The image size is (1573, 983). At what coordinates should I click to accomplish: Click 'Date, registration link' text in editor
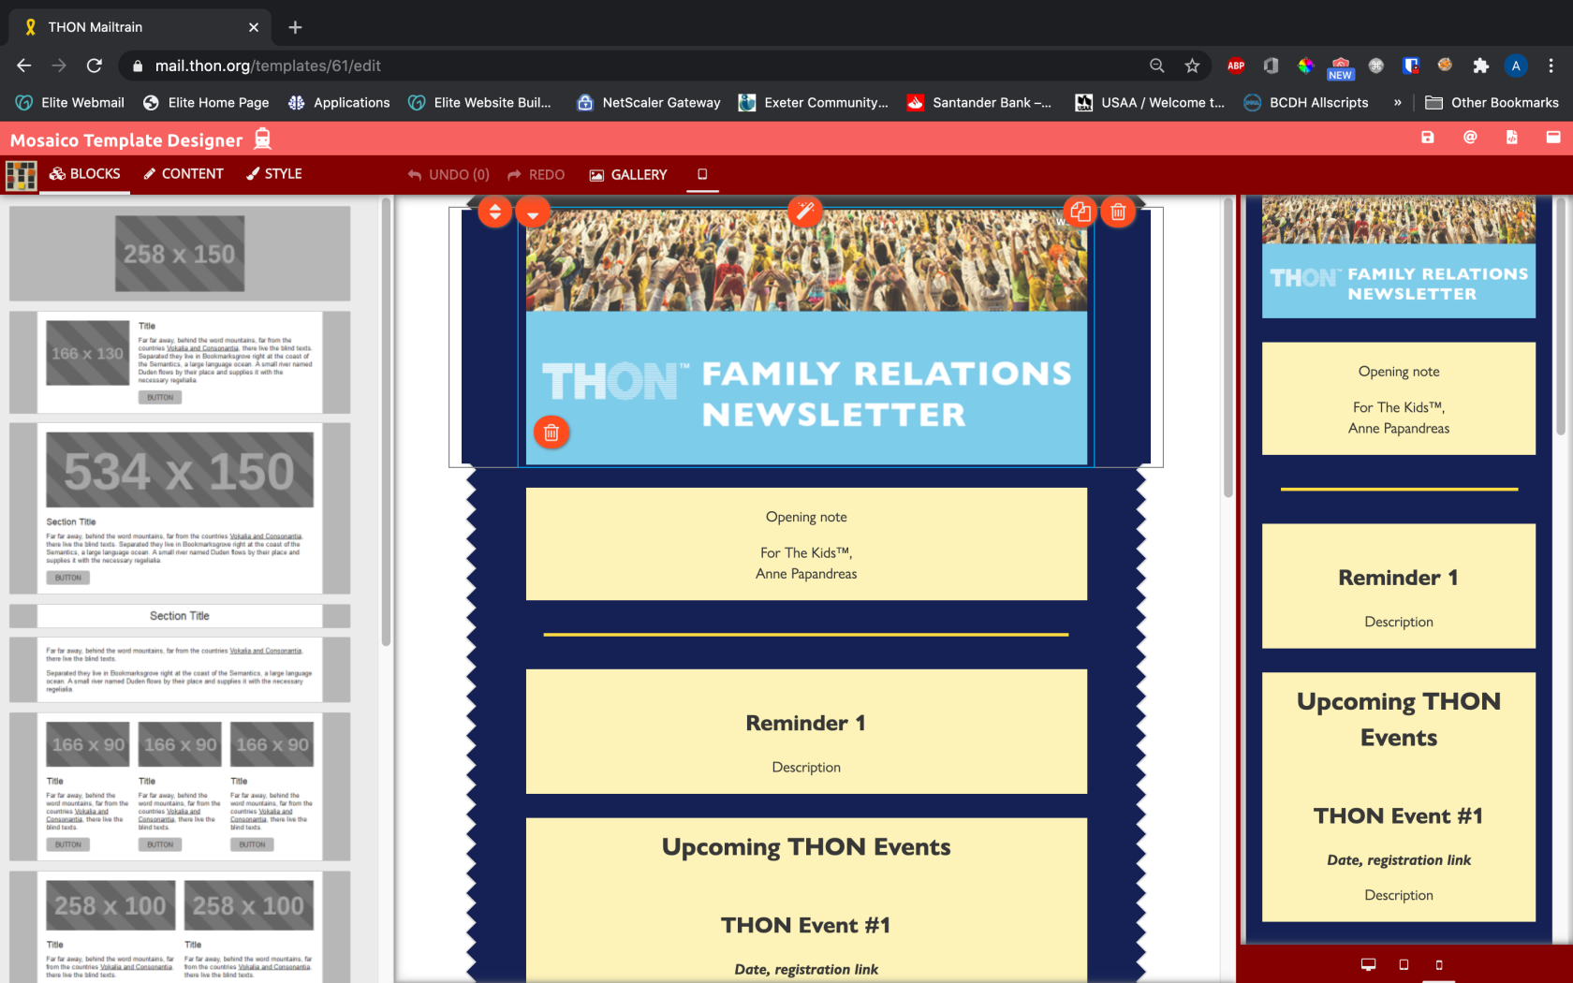(806, 970)
